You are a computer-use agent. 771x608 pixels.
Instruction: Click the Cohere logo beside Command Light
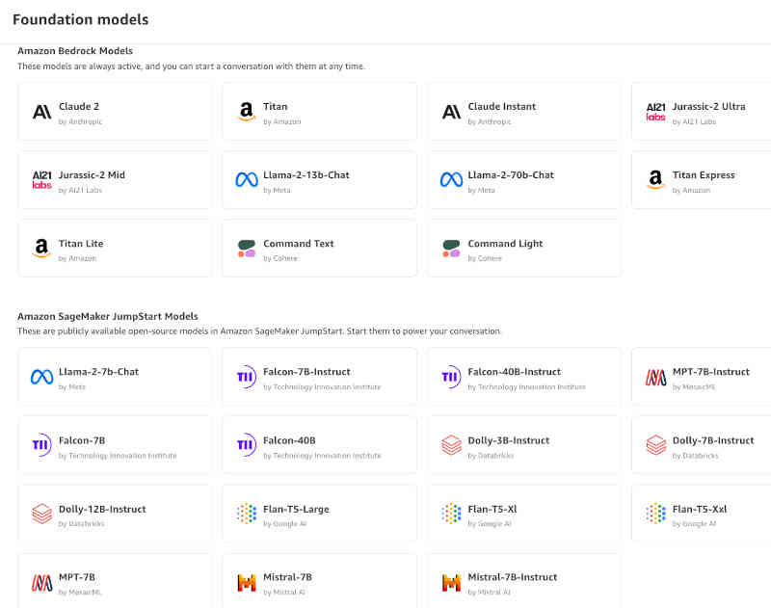pos(451,249)
